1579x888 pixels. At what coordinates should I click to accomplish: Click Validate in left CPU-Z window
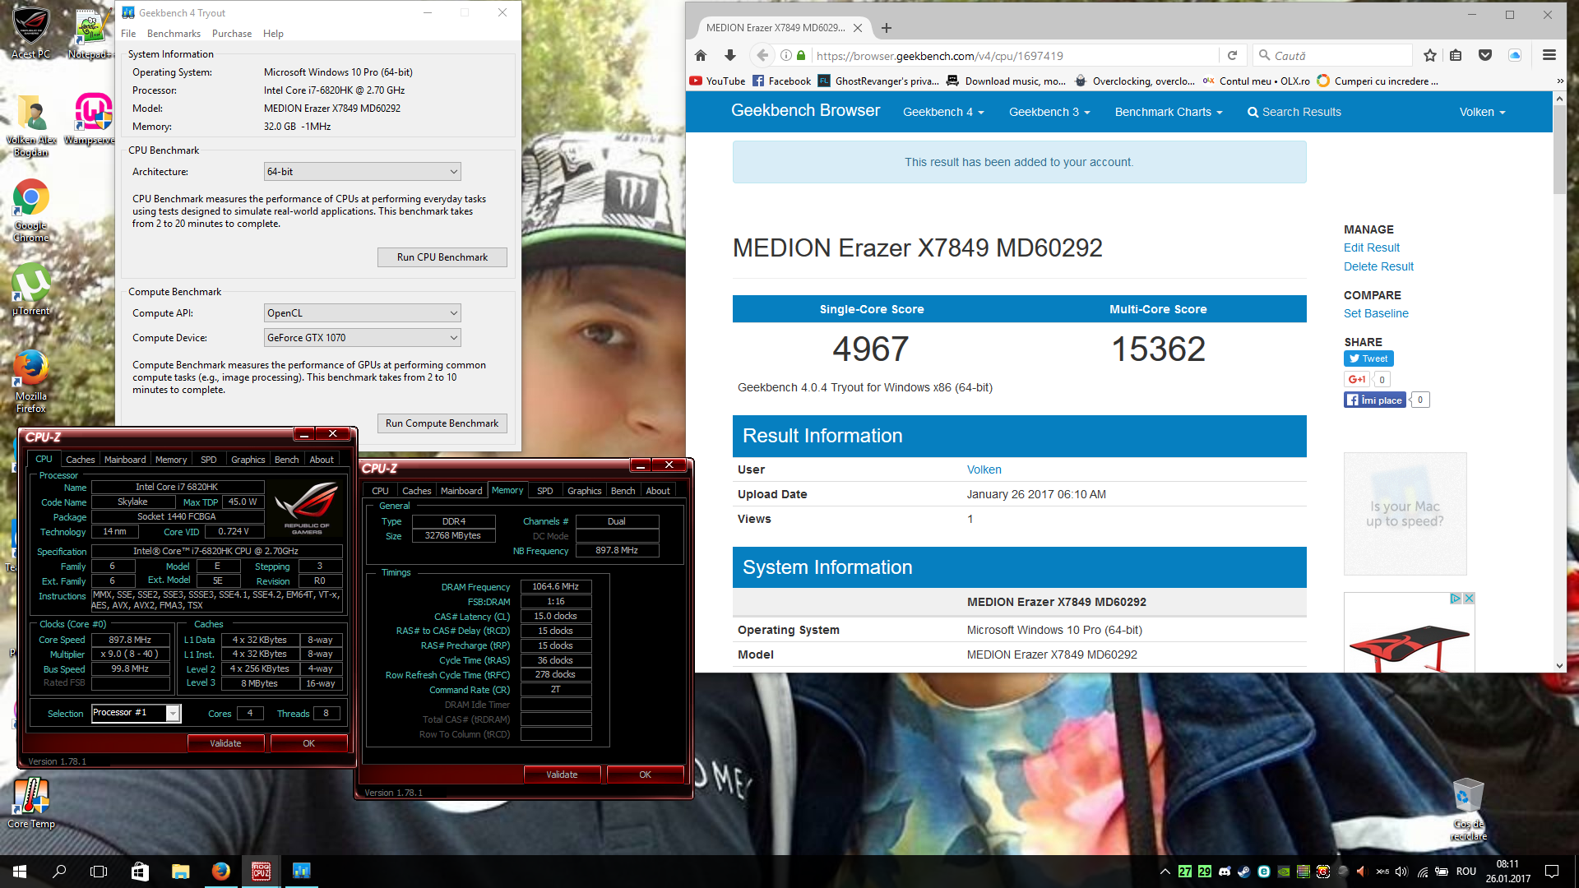(225, 743)
